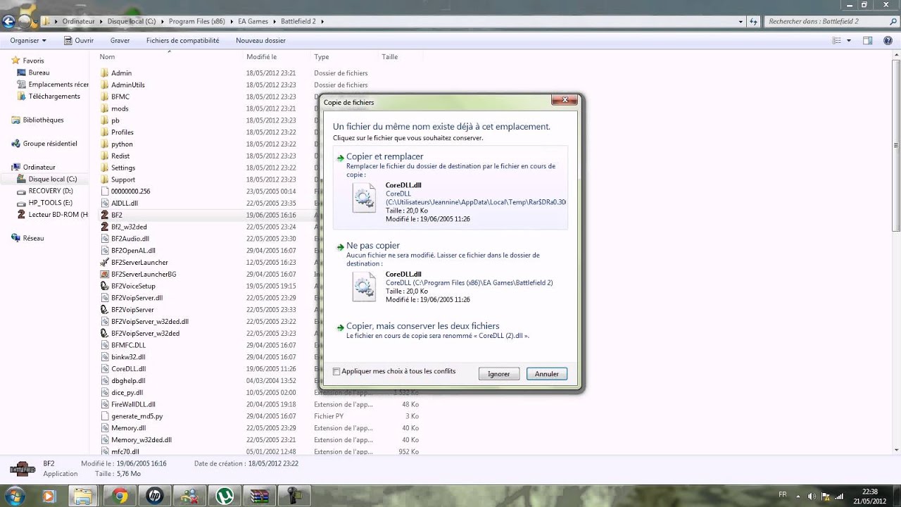Image resolution: width=901 pixels, height=507 pixels.
Task: Open WinRAR taskbar icon
Action: (x=259, y=496)
